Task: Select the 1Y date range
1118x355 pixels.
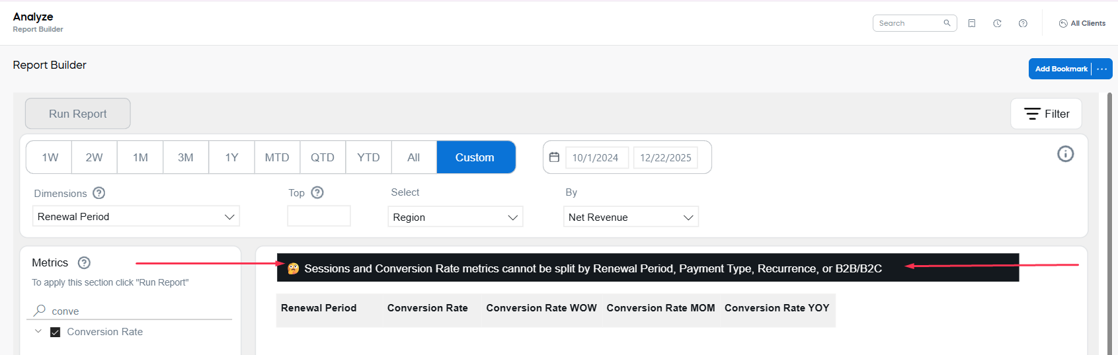Action: [x=231, y=157]
